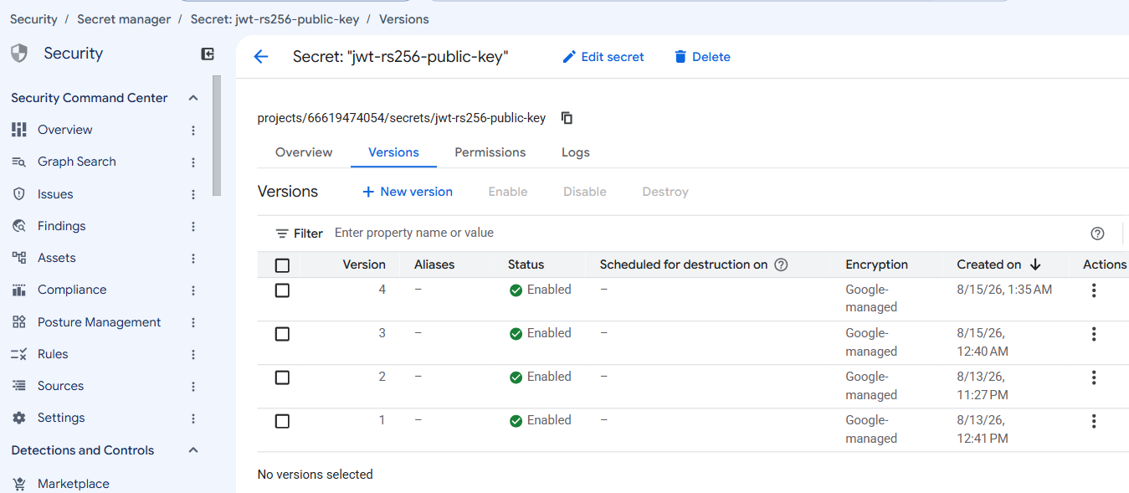The image size is (1129, 493).
Task: Collapse the navigation panel icon
Action: [x=208, y=54]
